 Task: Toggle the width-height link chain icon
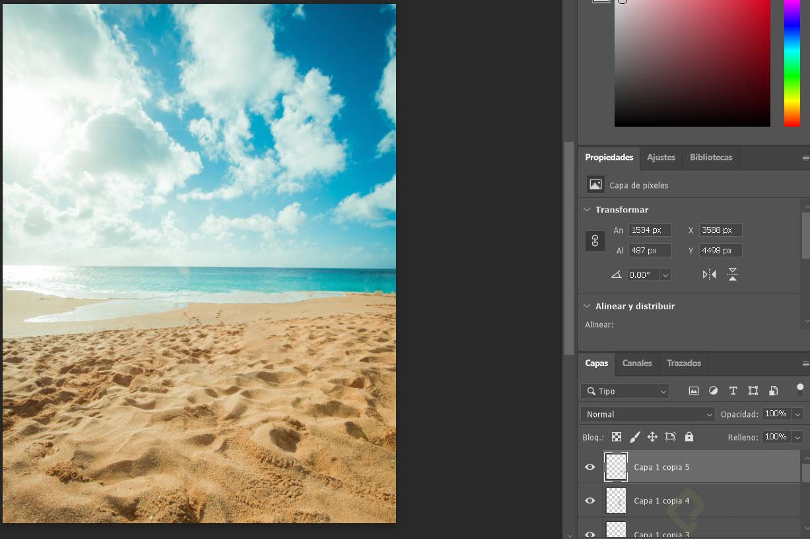(595, 241)
